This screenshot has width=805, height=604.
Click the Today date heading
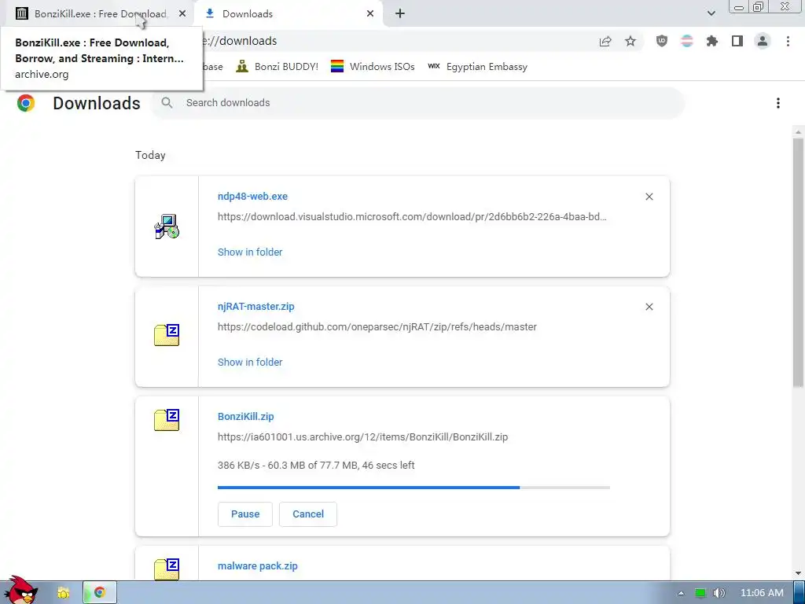point(150,155)
